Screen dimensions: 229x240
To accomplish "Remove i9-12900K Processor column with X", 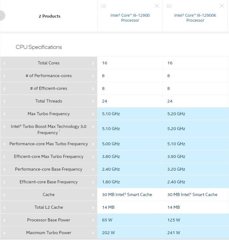I will click(222, 6).
